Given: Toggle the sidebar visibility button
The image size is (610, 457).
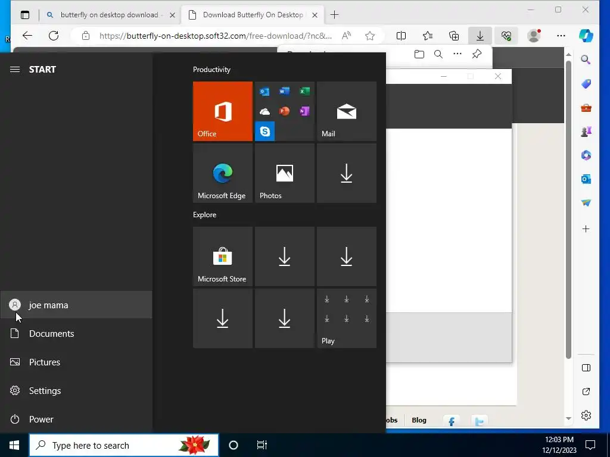Looking at the screenshot, I should pos(586,368).
